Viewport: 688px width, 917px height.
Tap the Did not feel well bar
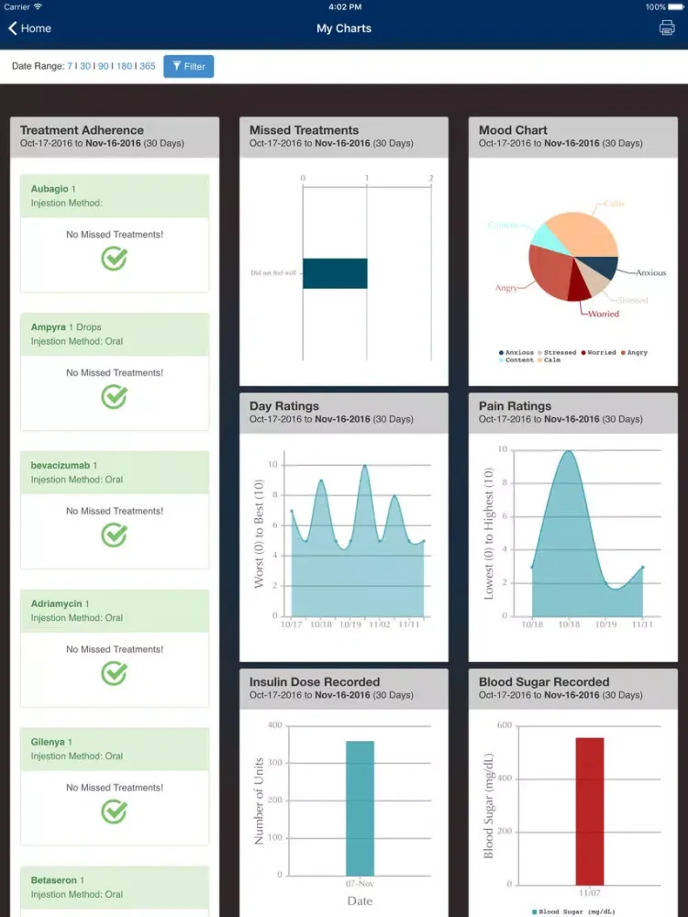pyautogui.click(x=335, y=273)
